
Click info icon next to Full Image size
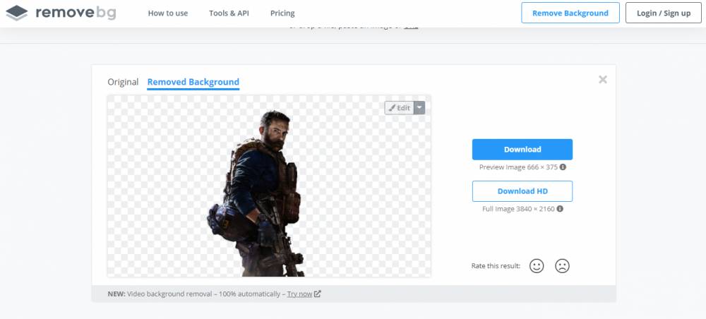[x=560, y=209]
